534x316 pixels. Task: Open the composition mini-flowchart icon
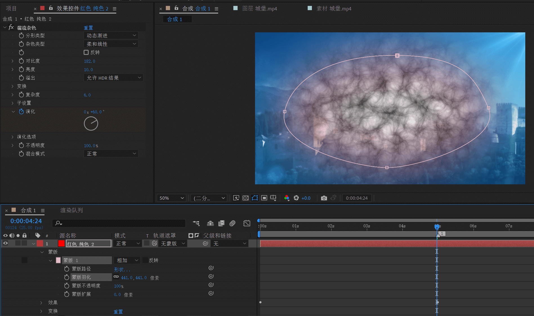click(196, 223)
